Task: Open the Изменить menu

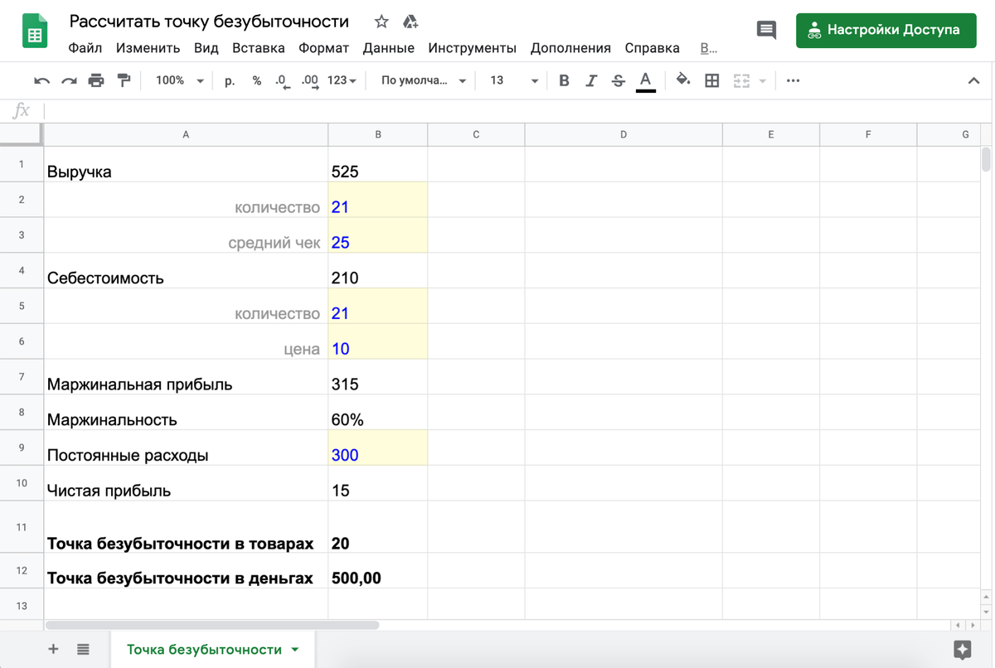Action: point(148,48)
